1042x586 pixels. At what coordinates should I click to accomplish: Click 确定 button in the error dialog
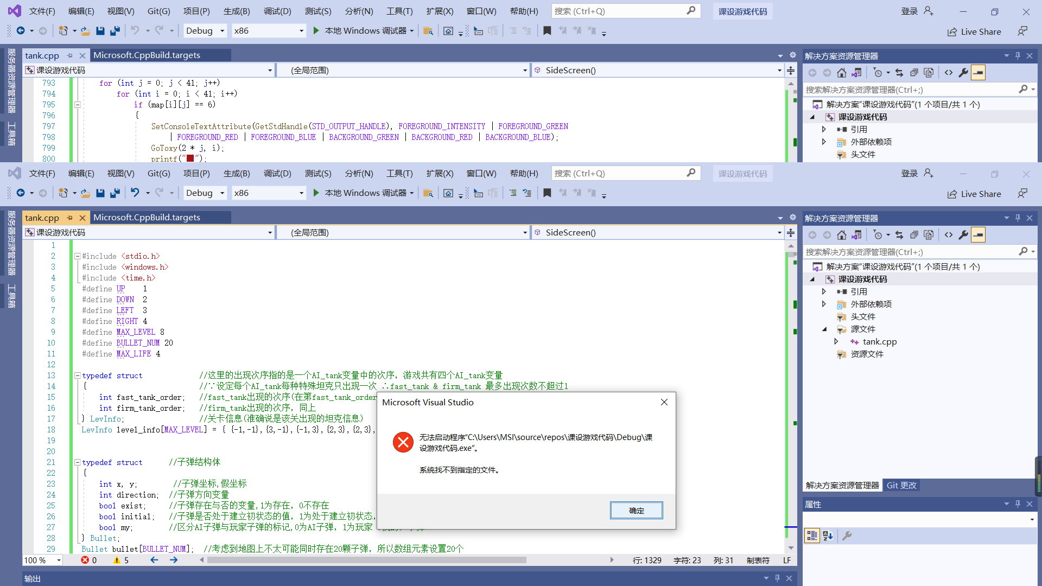(636, 511)
